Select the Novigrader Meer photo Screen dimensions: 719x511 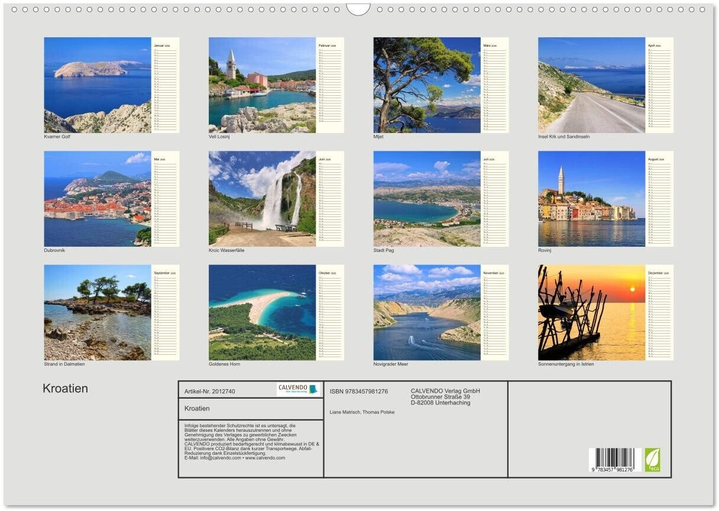click(426, 312)
